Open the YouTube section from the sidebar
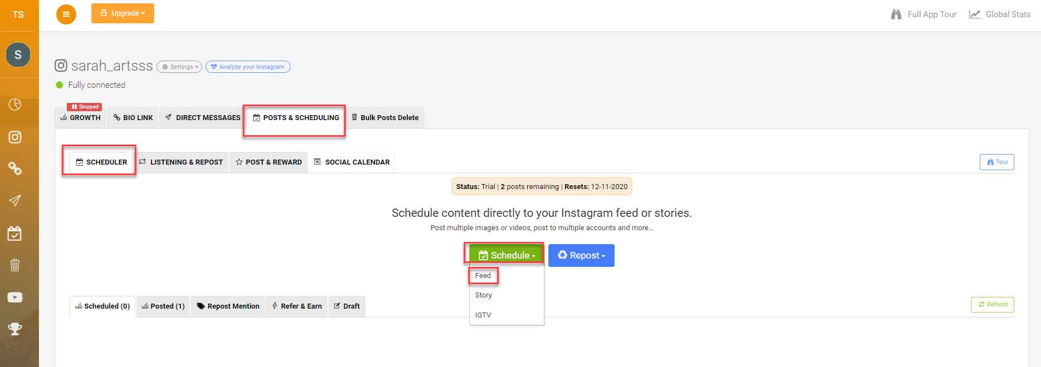This screenshot has width=1041, height=367. [15, 297]
